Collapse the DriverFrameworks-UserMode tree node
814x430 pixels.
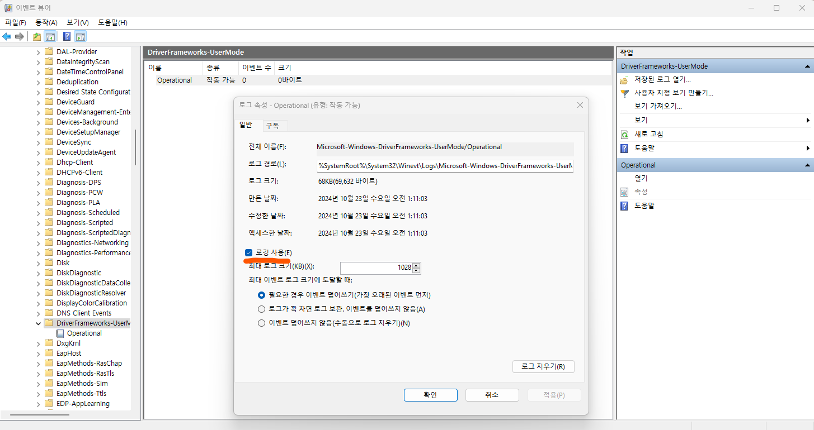coord(38,323)
